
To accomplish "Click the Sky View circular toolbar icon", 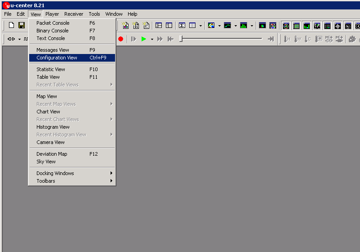I will [x=273, y=25].
